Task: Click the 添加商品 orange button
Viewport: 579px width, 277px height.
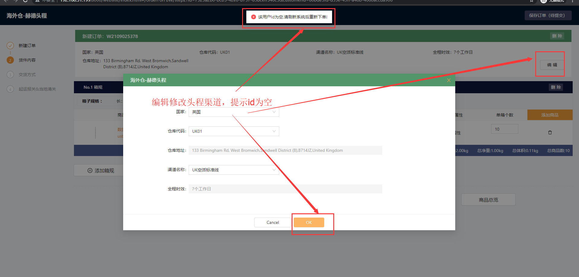Action: [549, 115]
